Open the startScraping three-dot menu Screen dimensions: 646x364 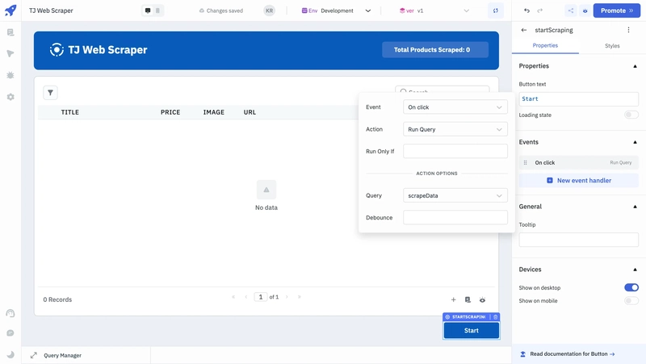pyautogui.click(x=628, y=30)
